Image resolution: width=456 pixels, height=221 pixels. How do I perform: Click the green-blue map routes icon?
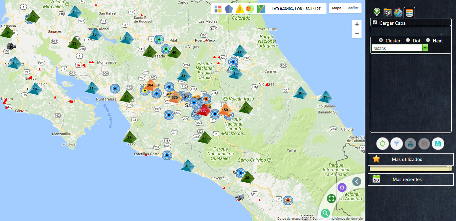coord(261,9)
